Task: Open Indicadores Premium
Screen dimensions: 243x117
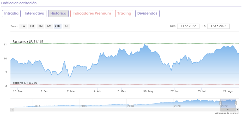Action: pyautogui.click(x=92, y=13)
